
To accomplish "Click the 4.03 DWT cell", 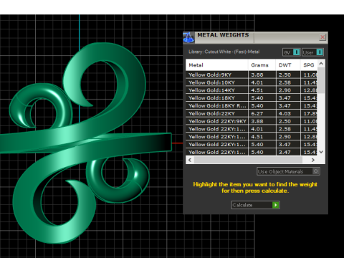I will [288, 113].
